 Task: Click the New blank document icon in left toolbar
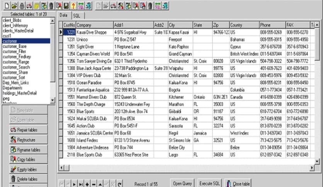coord(7,6)
